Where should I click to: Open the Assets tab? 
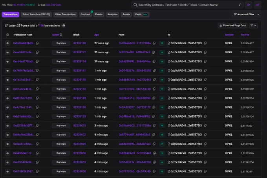(126, 15)
